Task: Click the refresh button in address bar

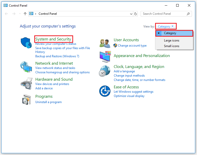Action: (x=136, y=14)
